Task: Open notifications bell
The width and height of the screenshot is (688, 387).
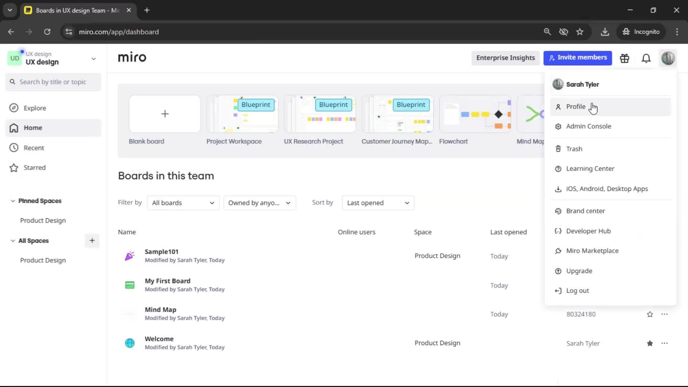Action: pos(646,58)
